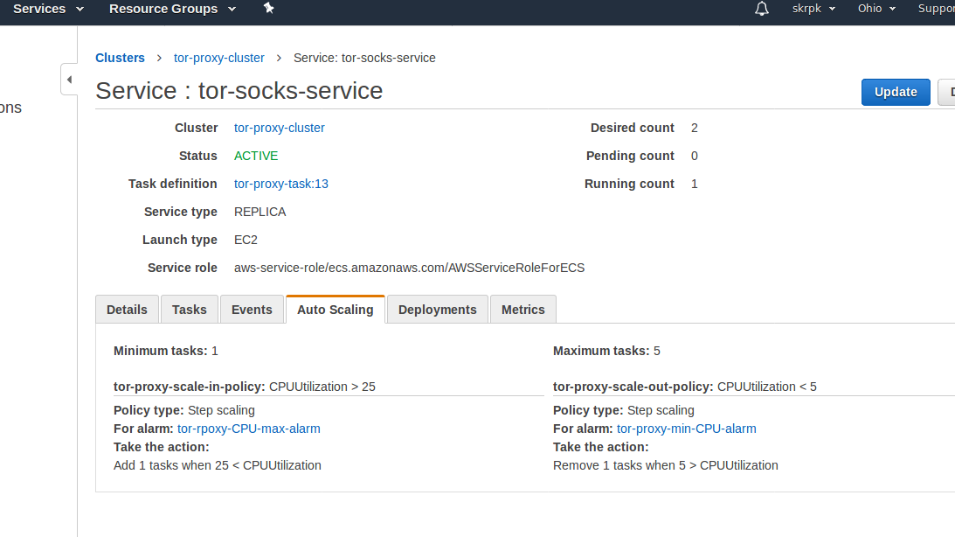Switch to the Tasks tab
Screen dimensions: 955x537
(190, 310)
